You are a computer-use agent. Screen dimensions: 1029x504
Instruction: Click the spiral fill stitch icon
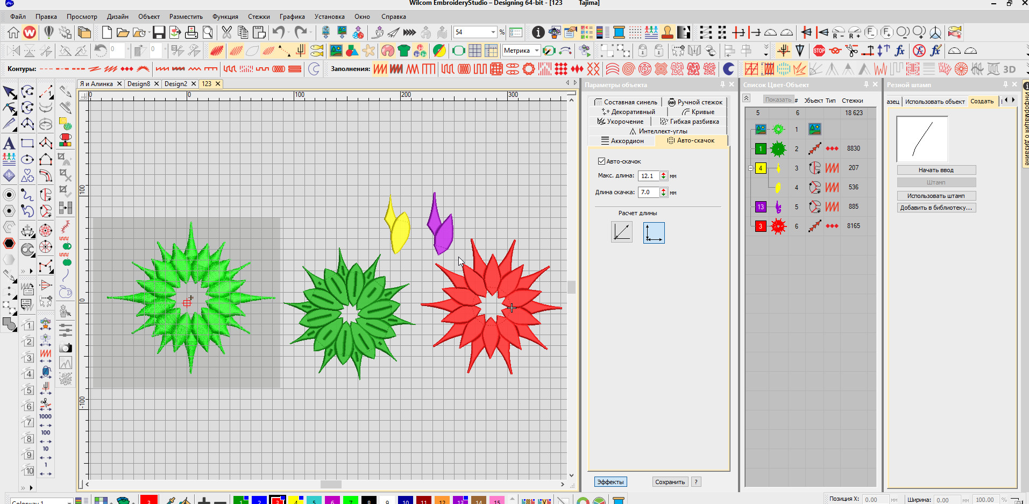pos(628,69)
